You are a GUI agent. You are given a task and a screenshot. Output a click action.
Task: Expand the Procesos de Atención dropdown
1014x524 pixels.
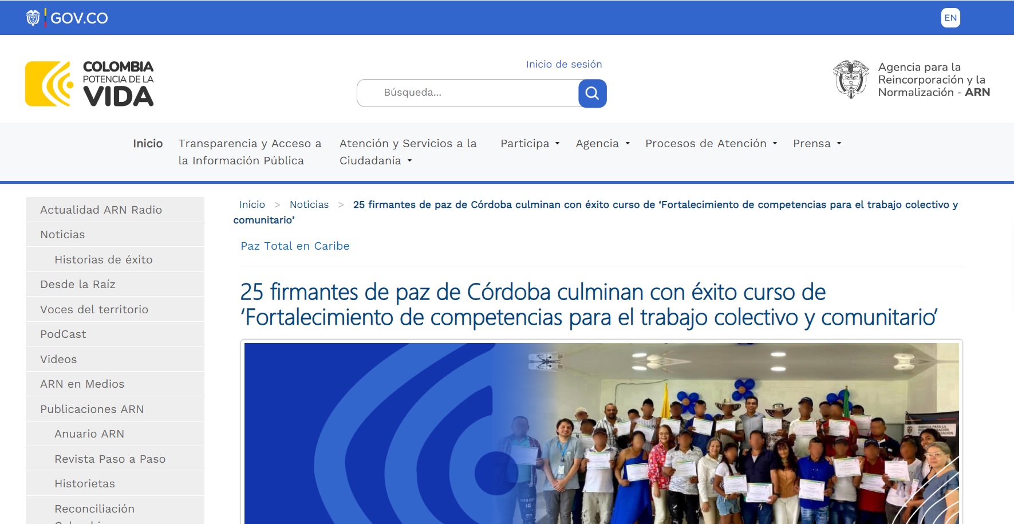[x=711, y=143]
